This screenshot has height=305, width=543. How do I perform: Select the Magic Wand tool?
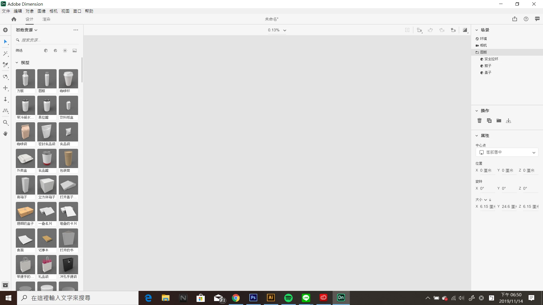point(5,53)
